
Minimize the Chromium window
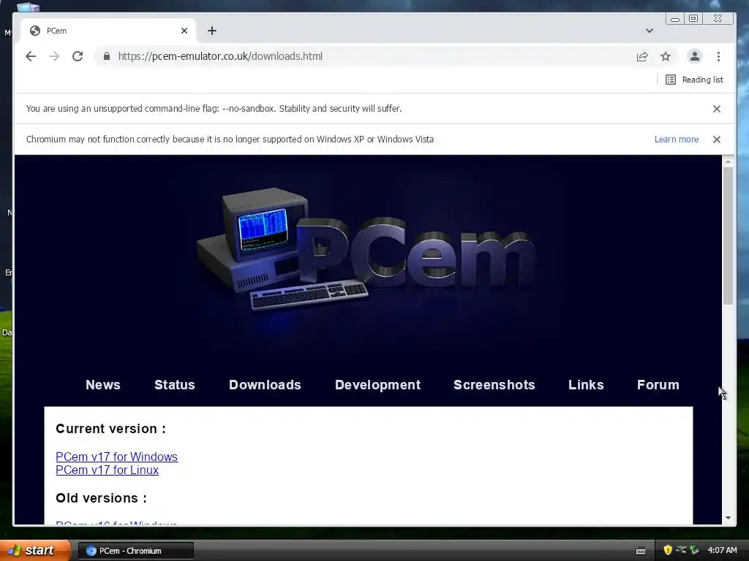tap(675, 19)
